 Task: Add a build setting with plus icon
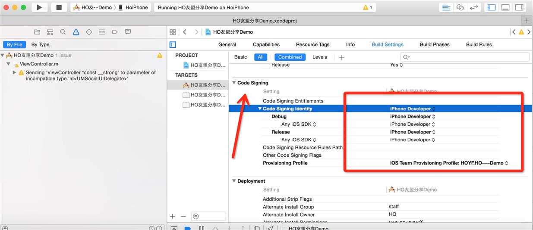(341, 57)
